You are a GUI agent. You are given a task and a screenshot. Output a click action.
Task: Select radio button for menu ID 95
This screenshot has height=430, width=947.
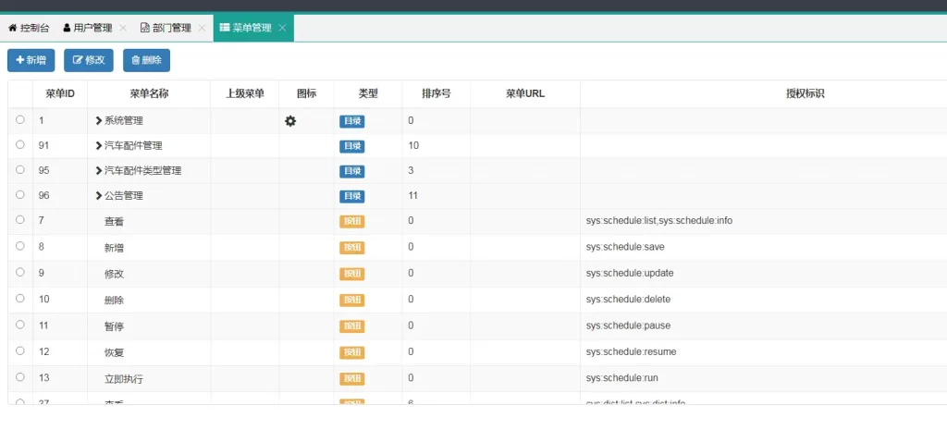pyautogui.click(x=20, y=170)
